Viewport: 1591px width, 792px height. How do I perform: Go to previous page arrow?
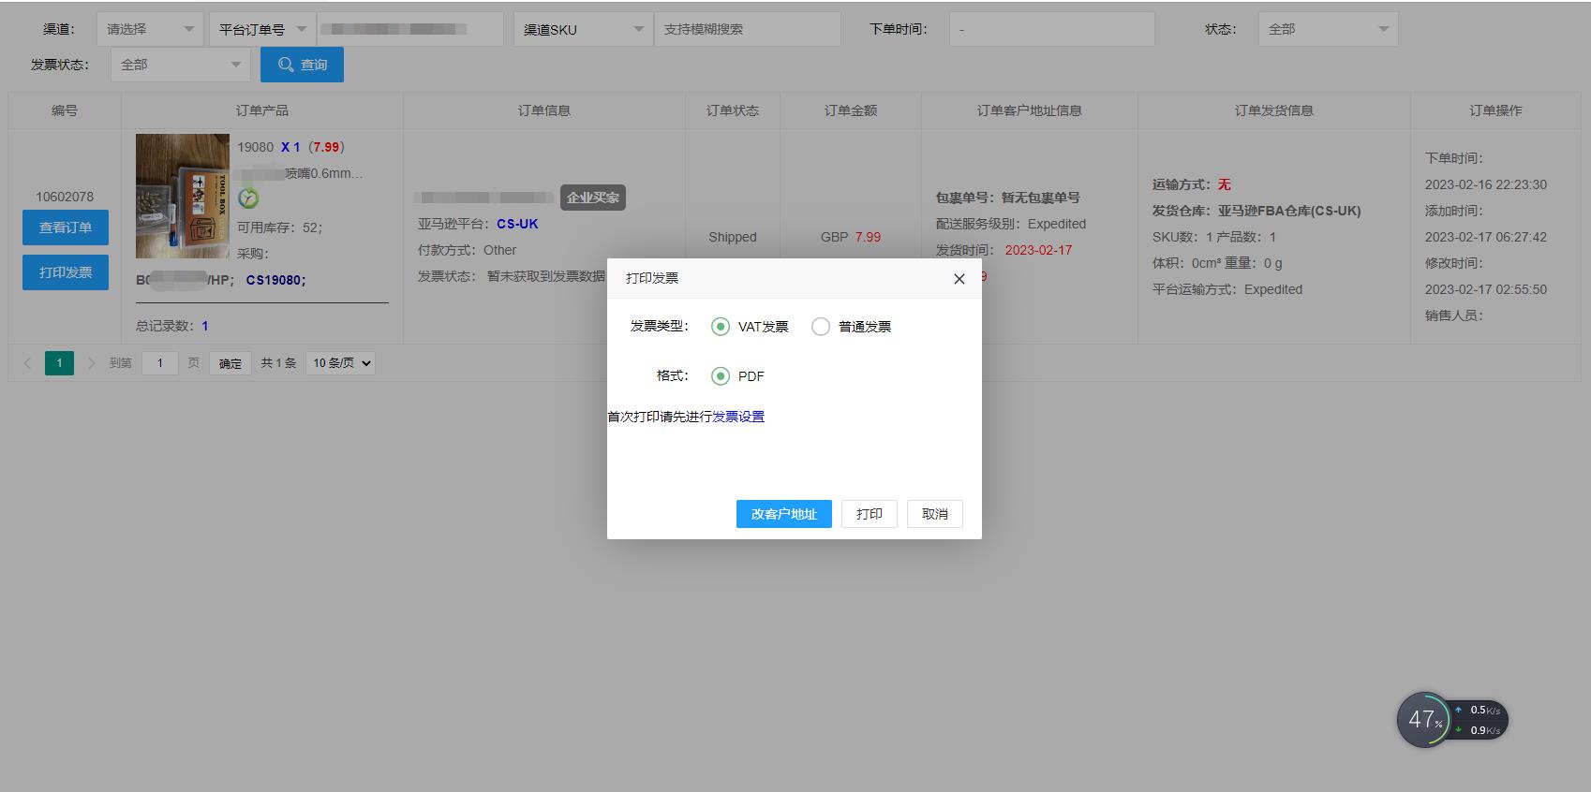click(x=27, y=363)
